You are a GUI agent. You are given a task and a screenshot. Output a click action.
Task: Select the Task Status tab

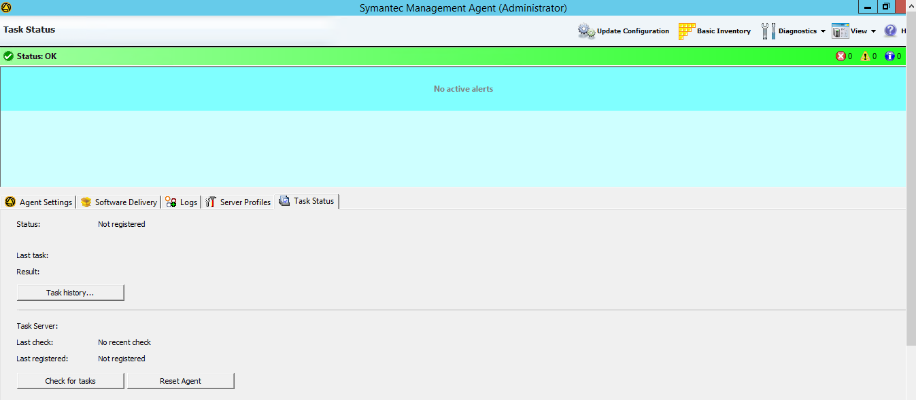[x=307, y=201]
